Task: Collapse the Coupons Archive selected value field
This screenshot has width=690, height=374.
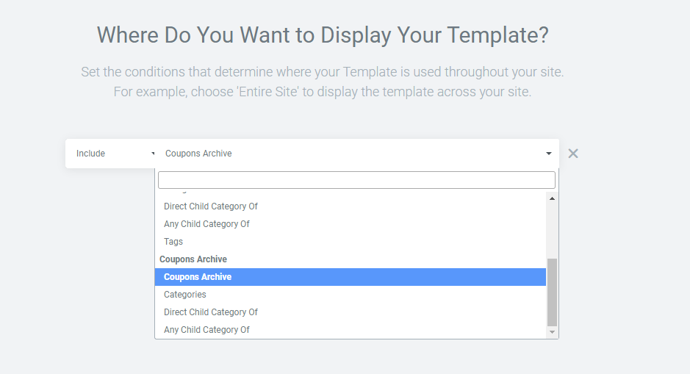Action: [357, 154]
